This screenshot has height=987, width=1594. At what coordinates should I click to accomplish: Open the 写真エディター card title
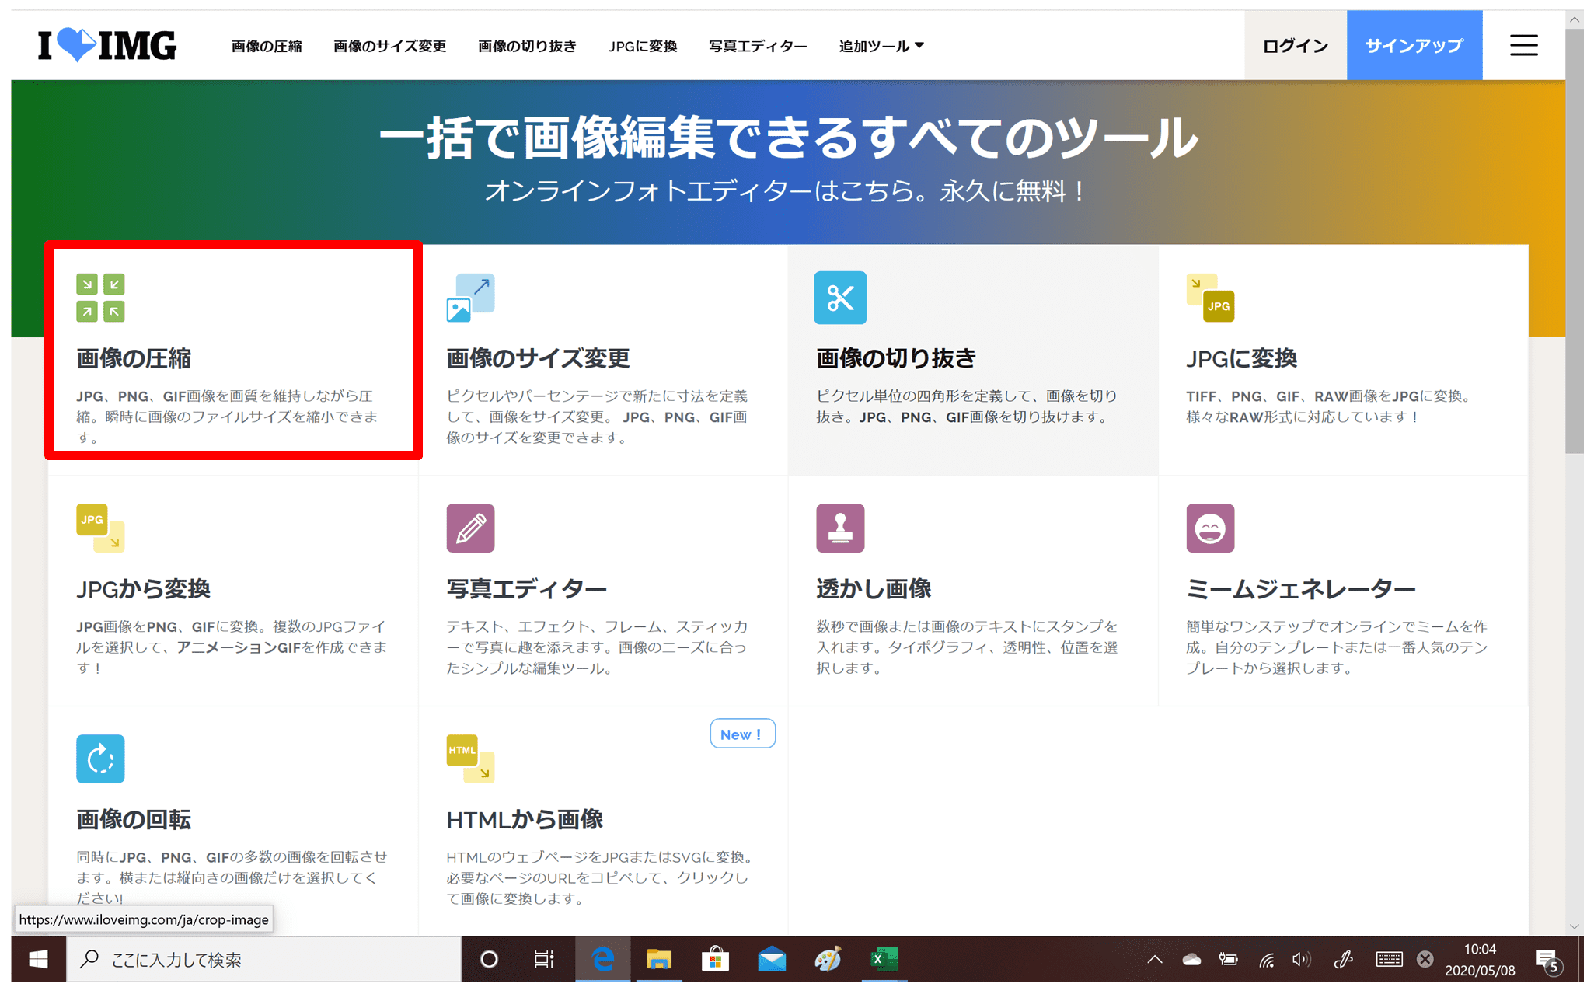pyautogui.click(x=526, y=589)
